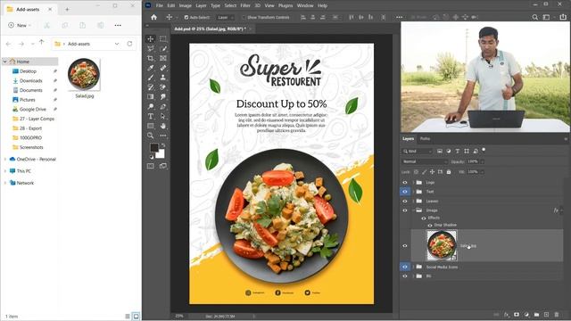Create a new group with folder icon

click(x=536, y=315)
